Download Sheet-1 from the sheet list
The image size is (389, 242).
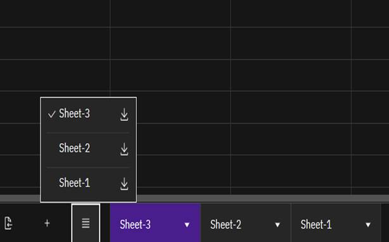[124, 184]
